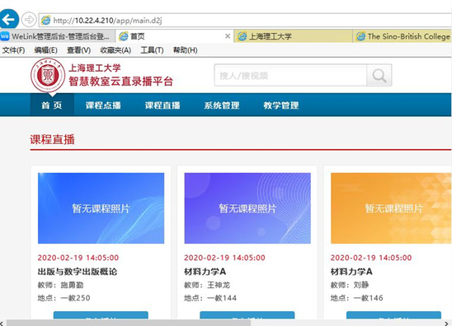This screenshot has height=326, width=452.
Task: Click the teacher line 教师: 施勇勤
Action: (x=60, y=285)
